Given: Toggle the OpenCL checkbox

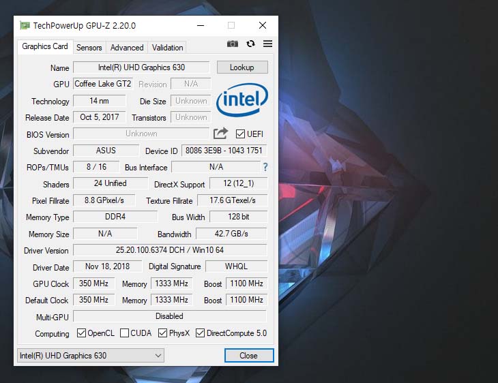Looking at the screenshot, I should 81,333.
